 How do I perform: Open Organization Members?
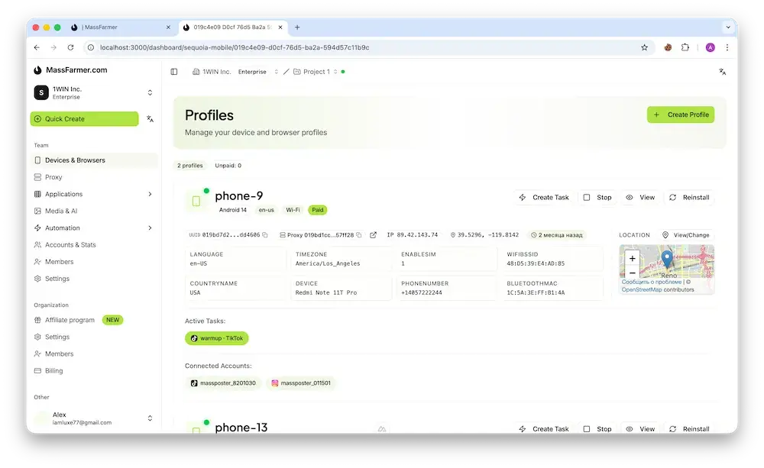click(94, 354)
